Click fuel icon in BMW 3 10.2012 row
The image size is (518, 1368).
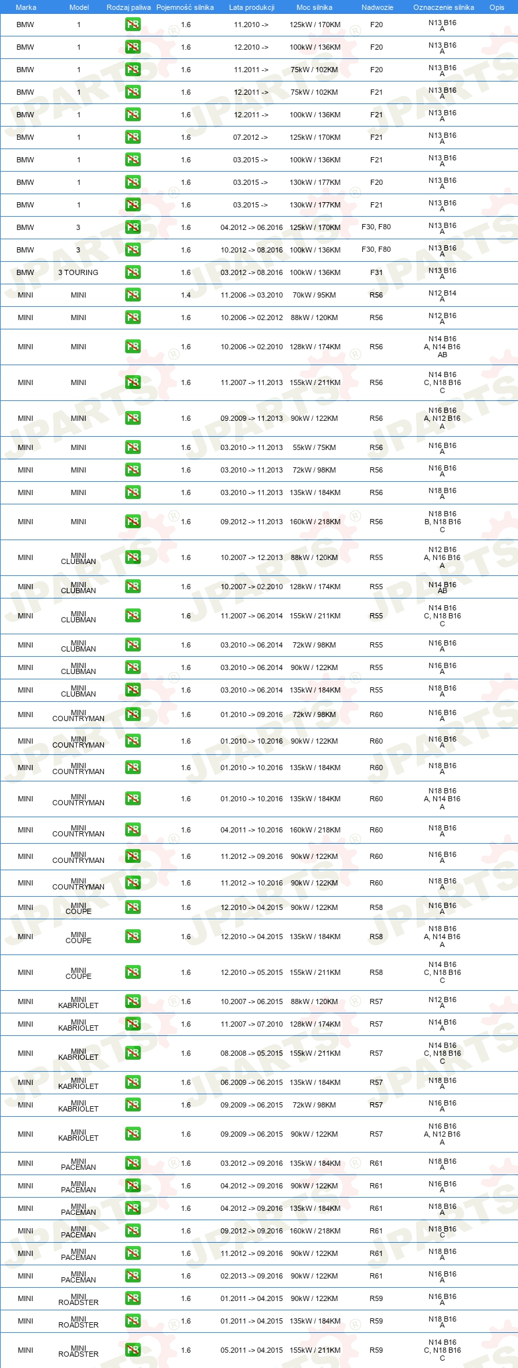pyautogui.click(x=132, y=251)
